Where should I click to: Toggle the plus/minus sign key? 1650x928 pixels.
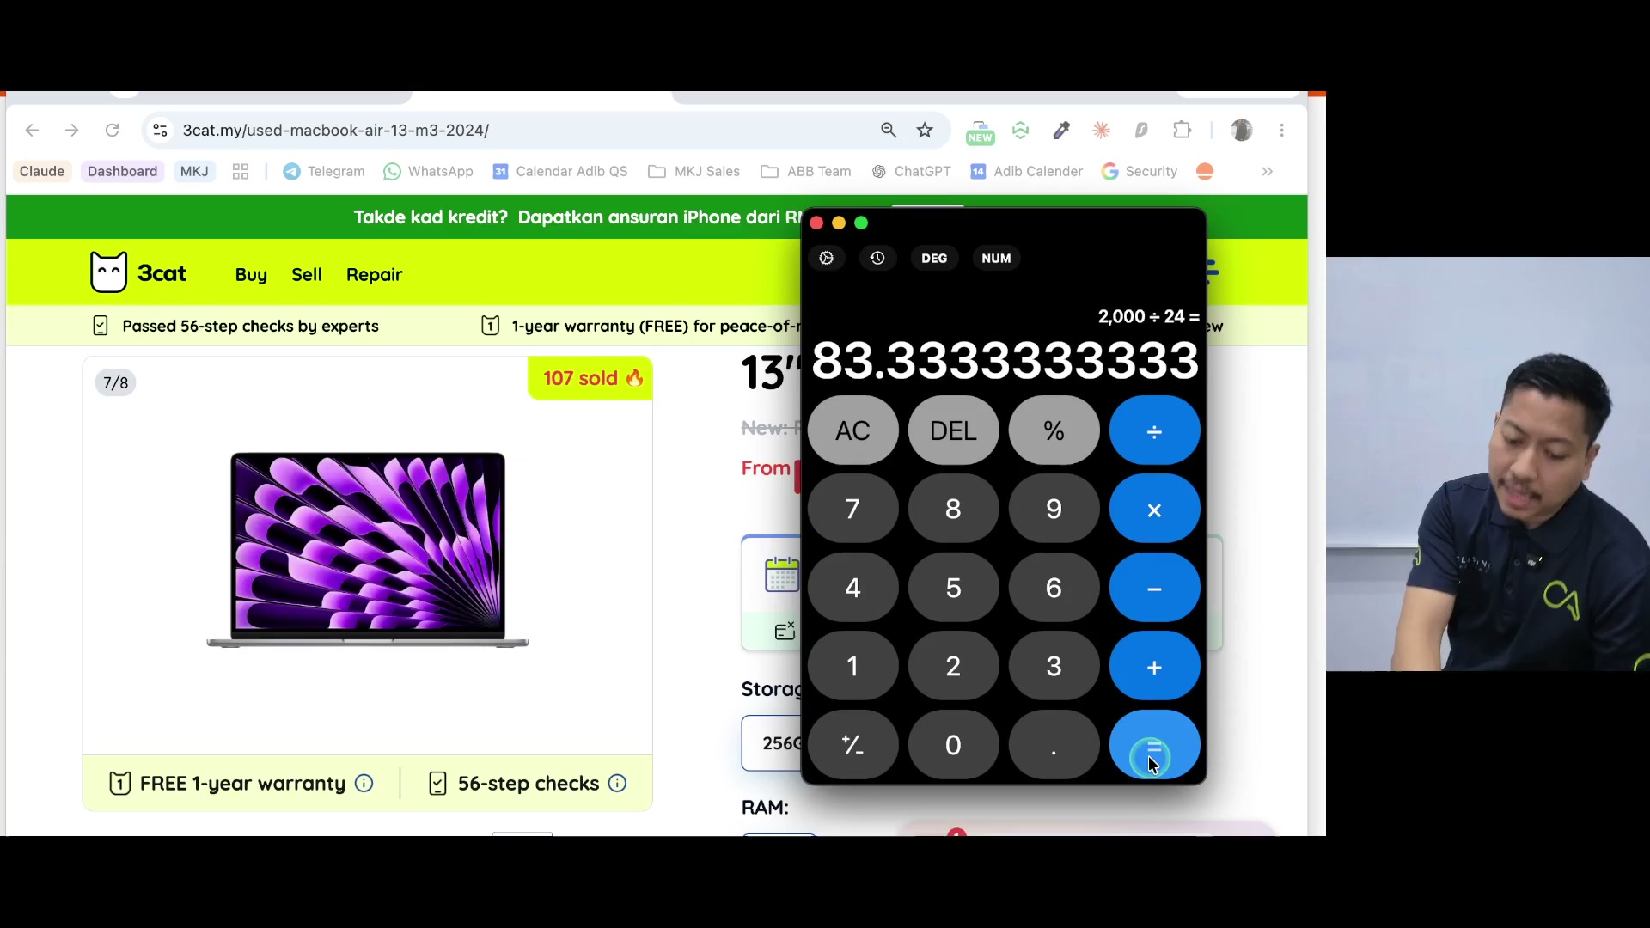click(852, 744)
